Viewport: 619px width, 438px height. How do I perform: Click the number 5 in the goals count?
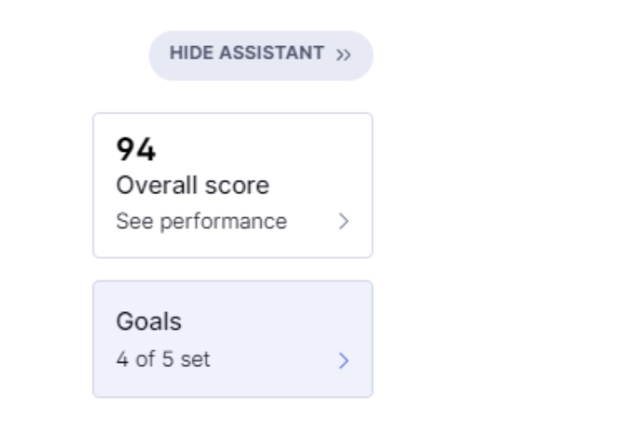click(x=168, y=359)
